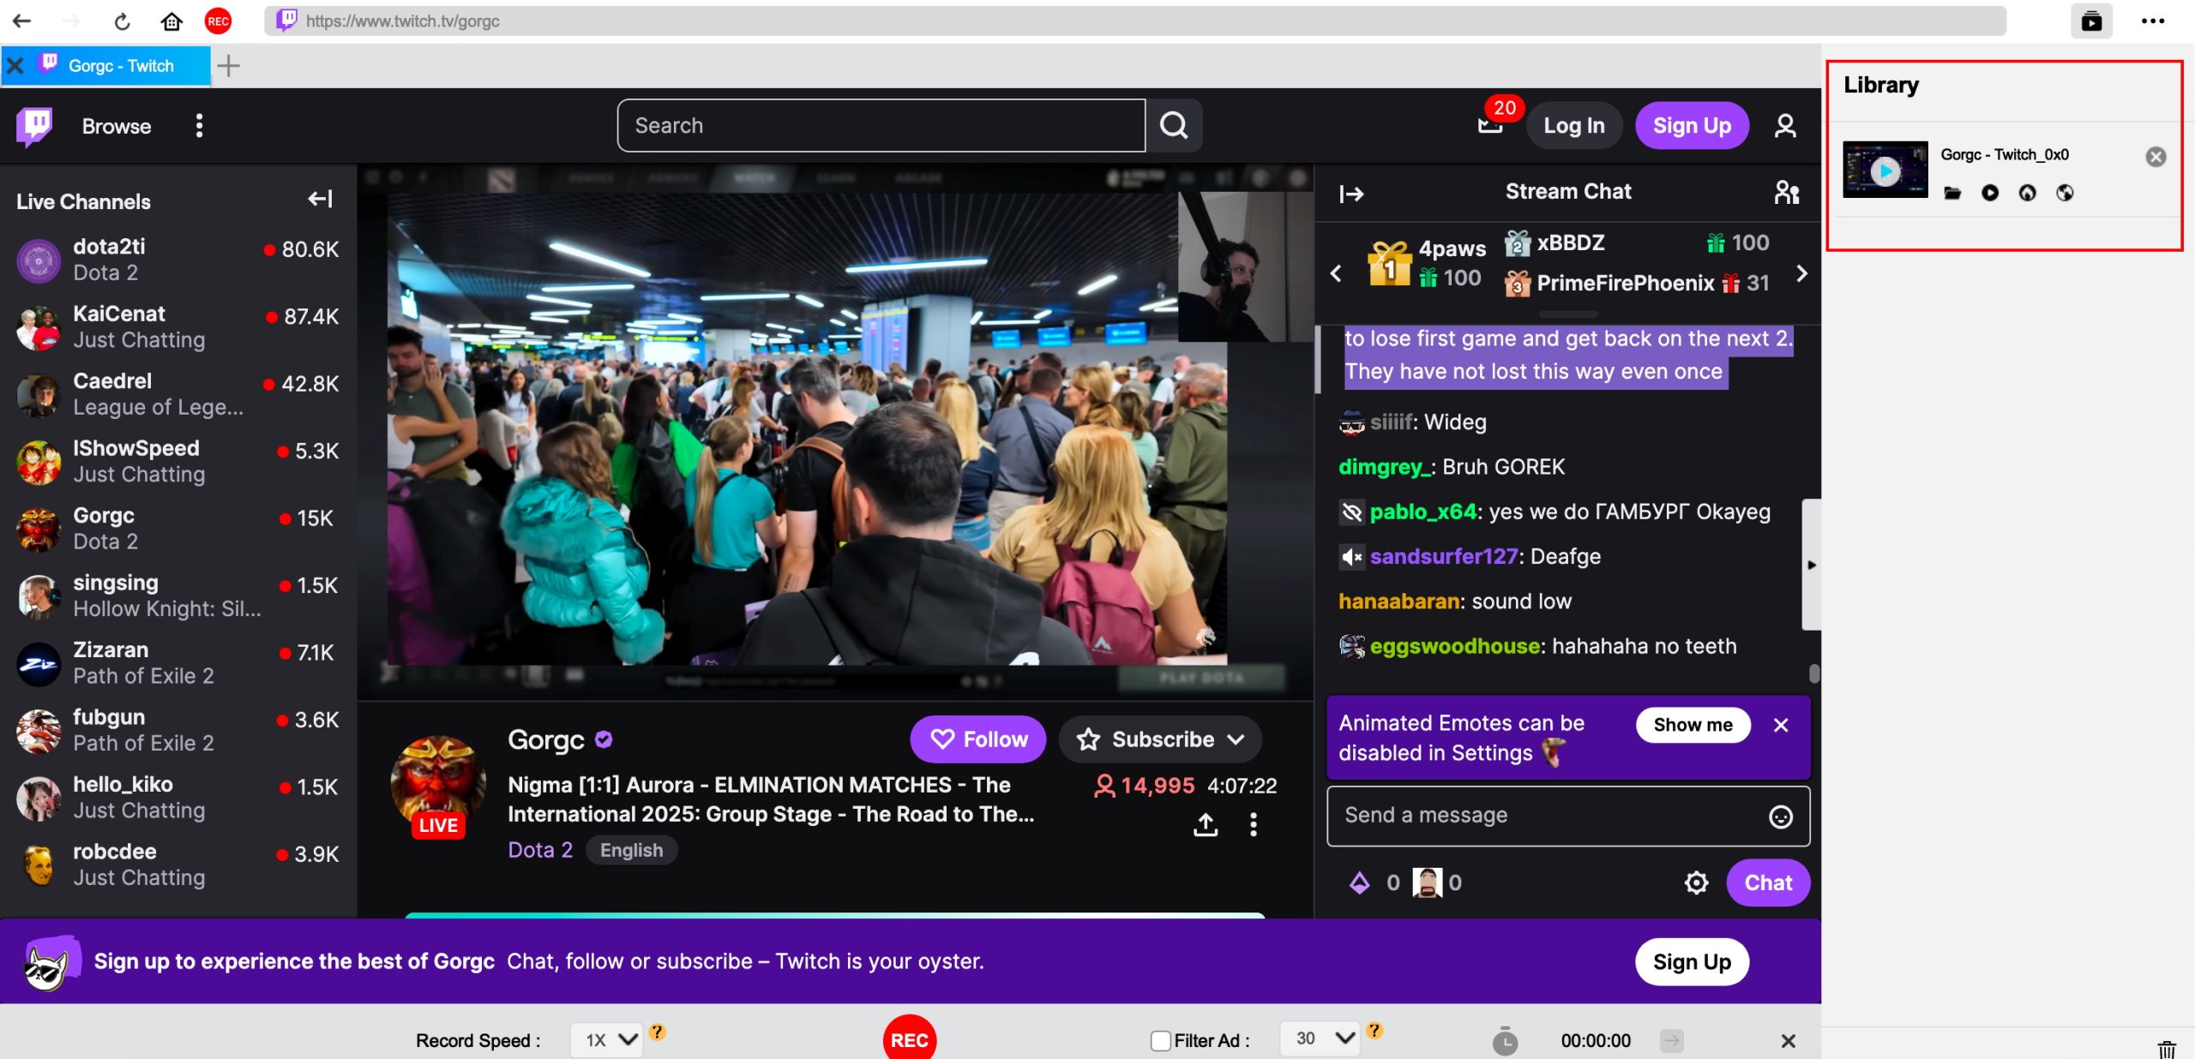2195x1059 pixels.
Task: Click the English language tag
Action: pyautogui.click(x=632, y=850)
